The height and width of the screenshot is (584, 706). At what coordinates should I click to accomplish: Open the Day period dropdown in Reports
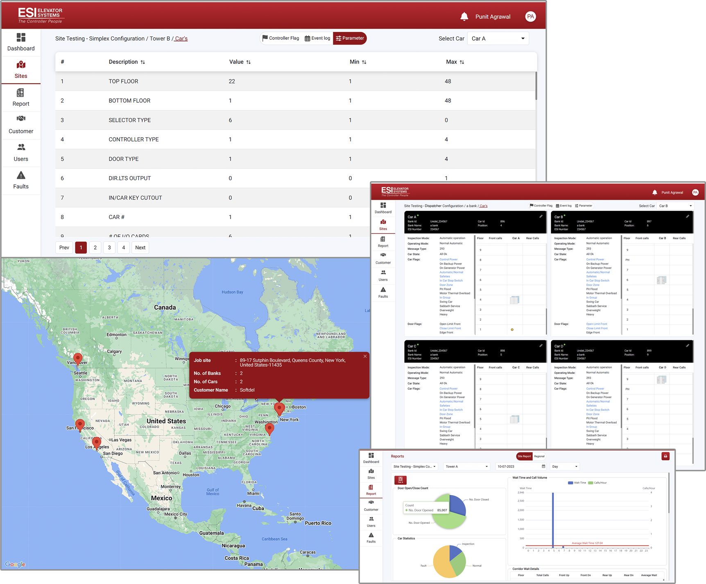click(565, 466)
